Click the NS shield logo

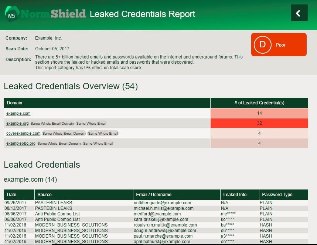click(x=11, y=13)
